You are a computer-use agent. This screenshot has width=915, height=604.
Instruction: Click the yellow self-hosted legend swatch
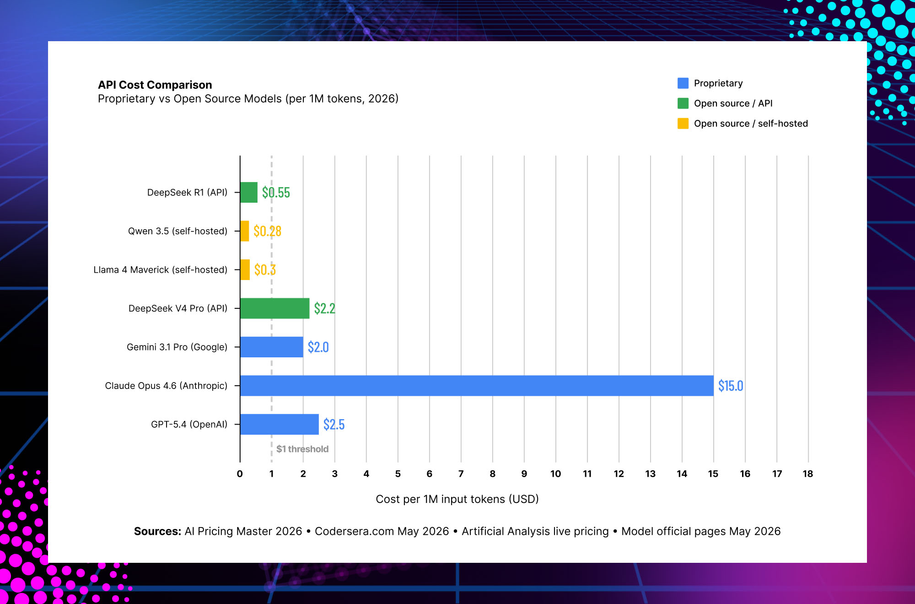[x=683, y=123]
